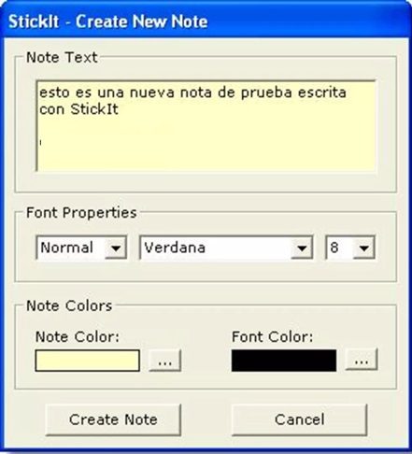The height and width of the screenshot is (454, 412).
Task: Click the Note Colors group label
Action: point(69,305)
